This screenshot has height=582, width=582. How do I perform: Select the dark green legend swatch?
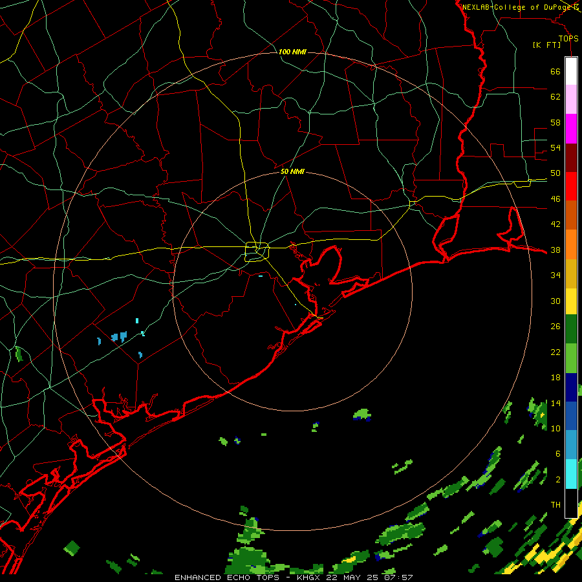pos(571,329)
